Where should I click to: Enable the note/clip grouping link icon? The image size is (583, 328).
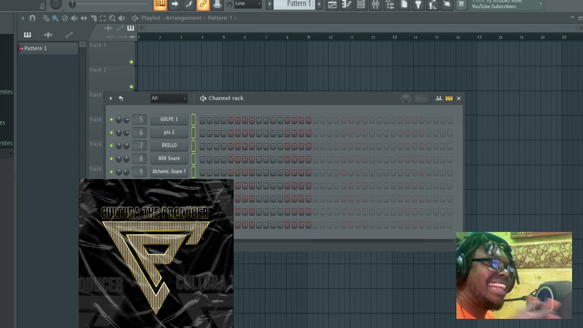tap(203, 5)
